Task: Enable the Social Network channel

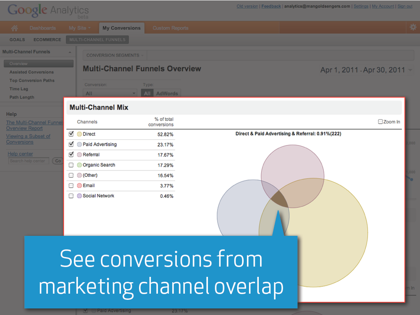Action: click(71, 196)
